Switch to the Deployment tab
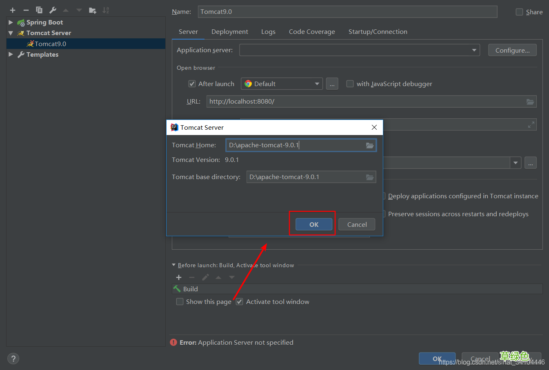Viewport: 549px width, 370px height. click(x=229, y=32)
